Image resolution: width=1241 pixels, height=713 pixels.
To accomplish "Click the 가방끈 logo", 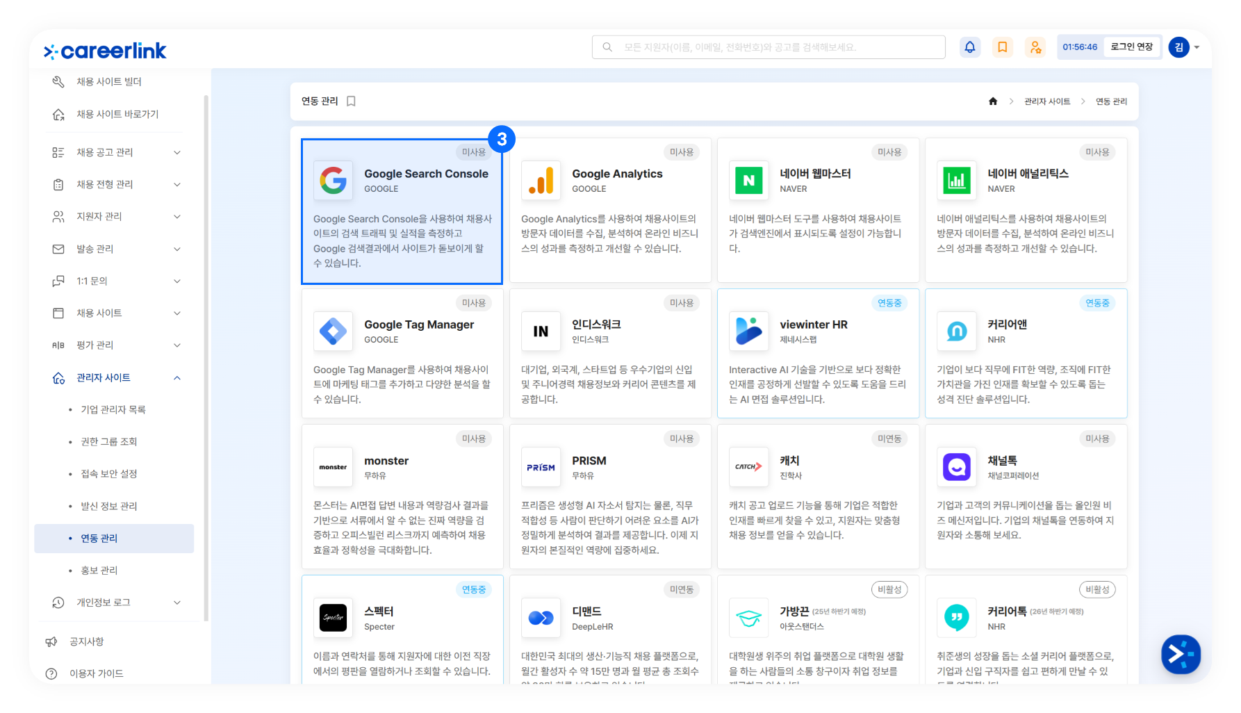I will 748,618.
